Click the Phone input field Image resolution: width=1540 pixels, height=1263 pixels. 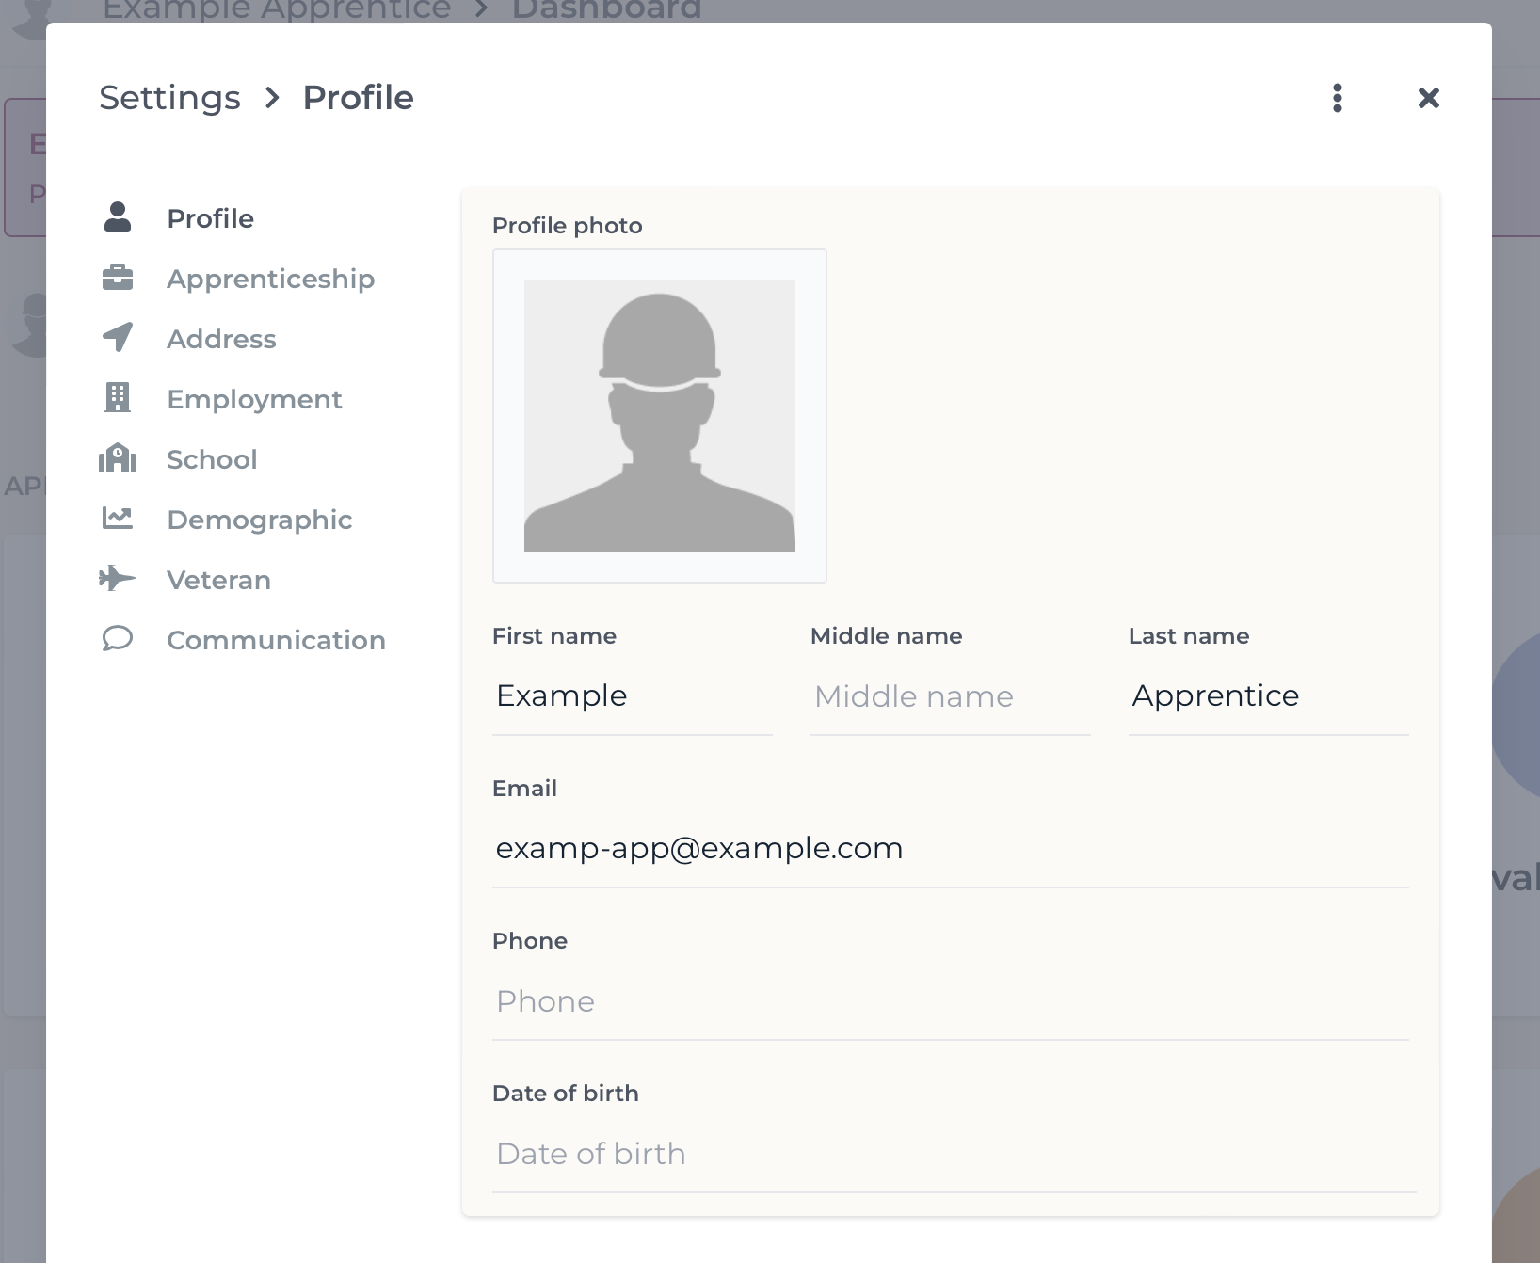click(951, 1001)
